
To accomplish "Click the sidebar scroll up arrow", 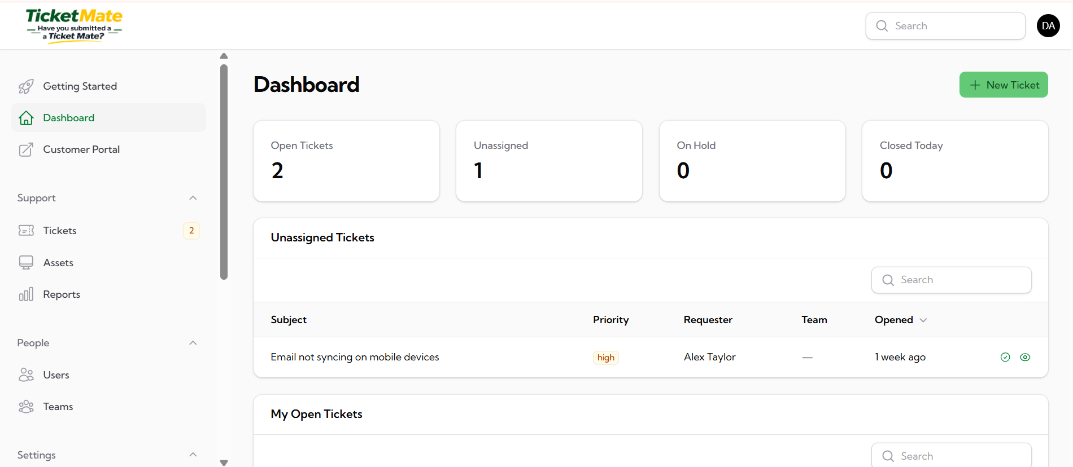I will coord(224,56).
